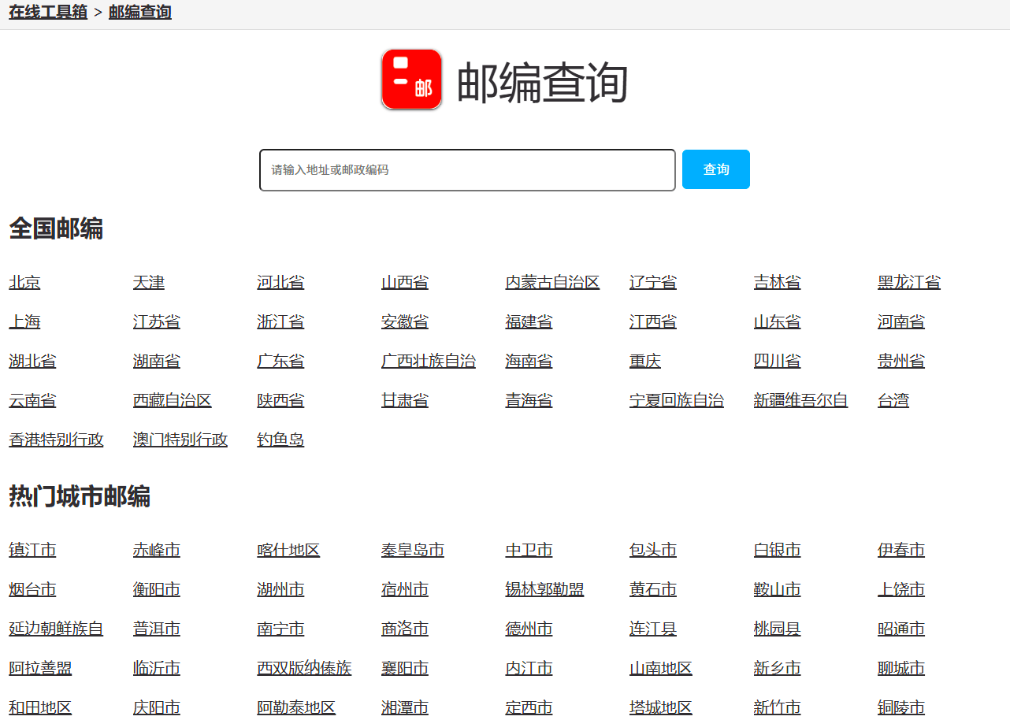1010x720 pixels.
Task: Click the 邮编查询 breadcrumb link
Action: pos(139,13)
